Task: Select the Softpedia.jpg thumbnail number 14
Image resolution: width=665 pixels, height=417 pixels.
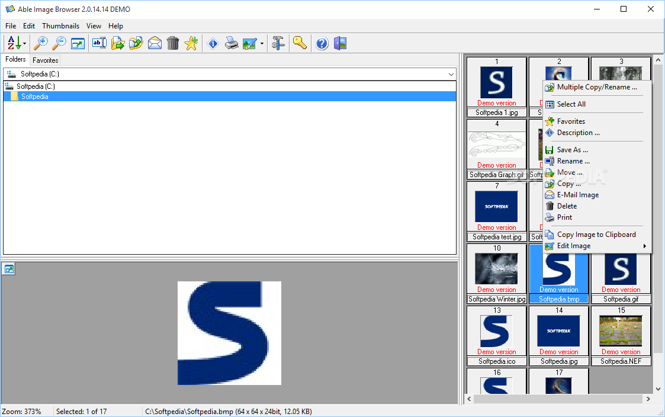Action: 559,335
